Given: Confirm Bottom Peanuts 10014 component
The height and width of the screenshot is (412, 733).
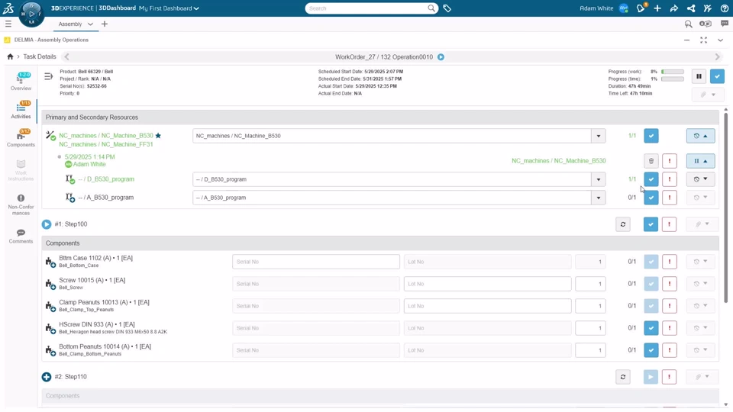Looking at the screenshot, I should (x=651, y=350).
